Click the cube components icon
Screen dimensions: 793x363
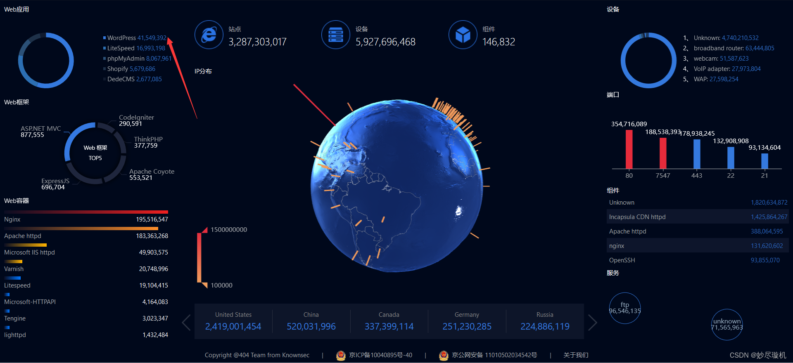pyautogui.click(x=463, y=35)
